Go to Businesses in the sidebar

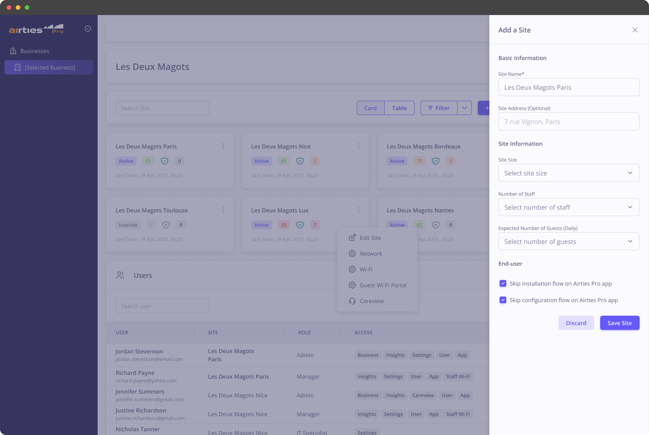[49, 51]
